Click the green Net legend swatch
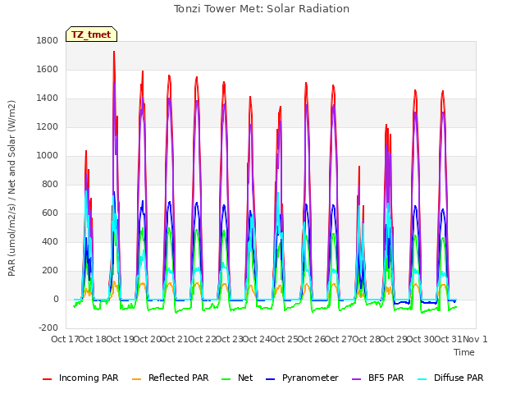 [x=226, y=379]
